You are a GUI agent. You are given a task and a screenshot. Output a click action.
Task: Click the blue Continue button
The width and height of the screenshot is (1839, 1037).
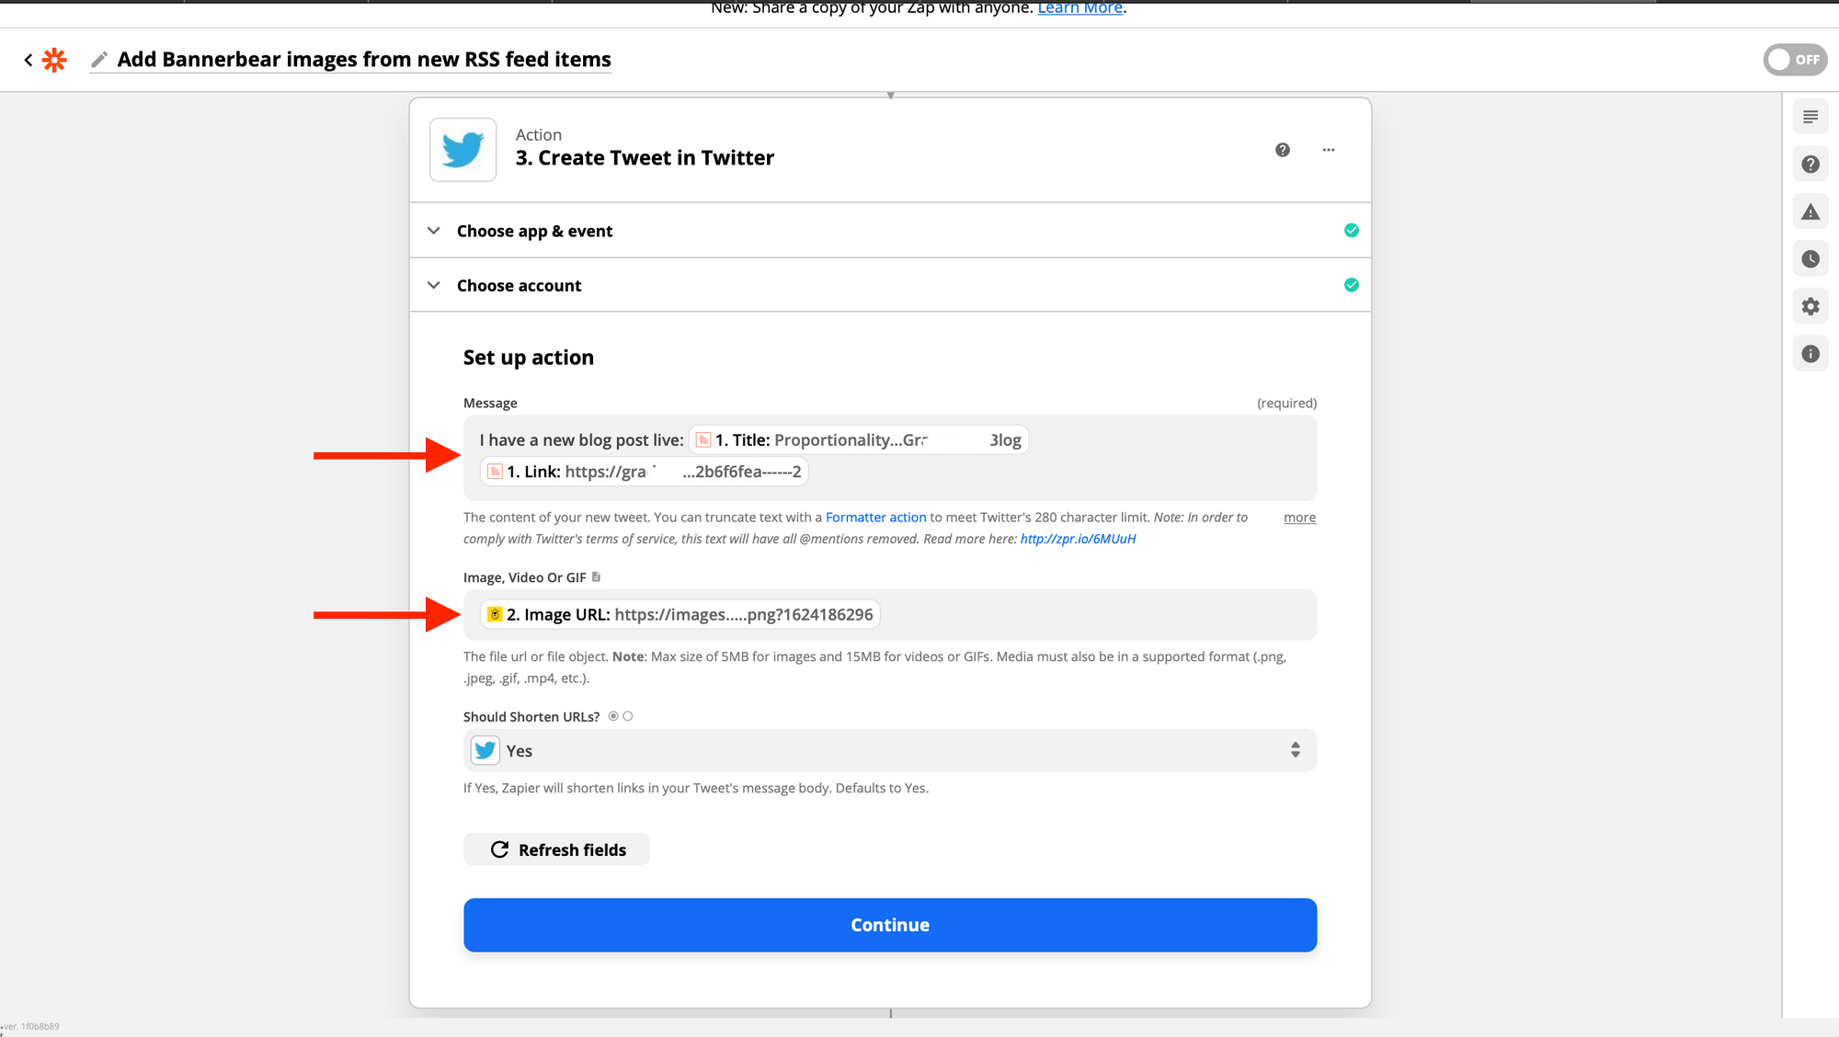pos(890,925)
